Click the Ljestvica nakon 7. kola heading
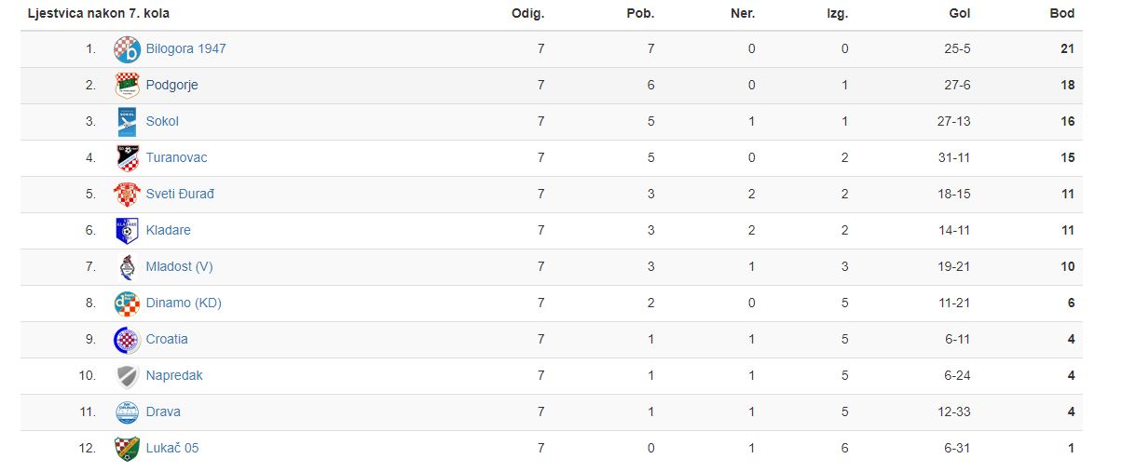Image resolution: width=1122 pixels, height=472 pixels. [99, 14]
